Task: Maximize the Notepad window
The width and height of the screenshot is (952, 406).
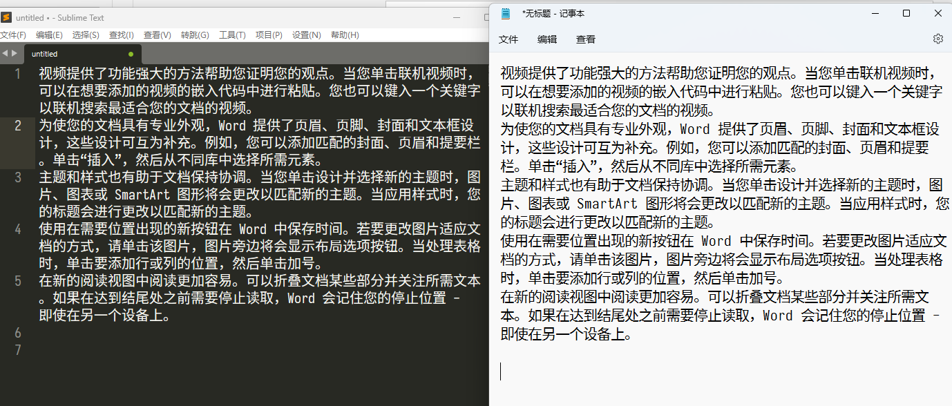Action: (x=906, y=13)
